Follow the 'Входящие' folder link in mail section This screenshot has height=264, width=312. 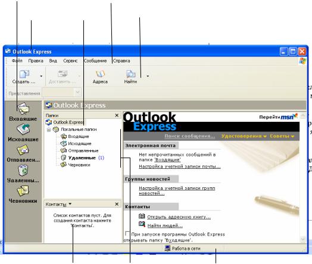coord(167,160)
